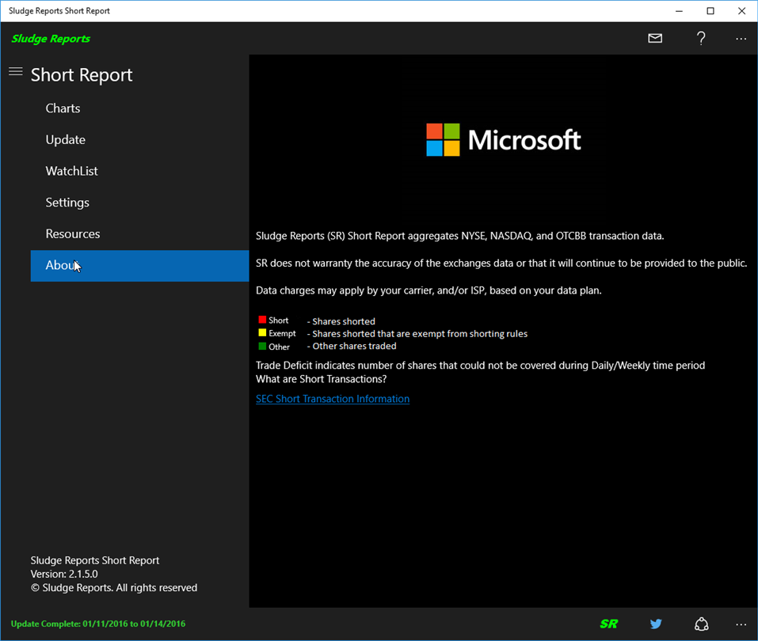758x641 pixels.
Task: Click the Sludge Reports green logo text
Action: [51, 39]
